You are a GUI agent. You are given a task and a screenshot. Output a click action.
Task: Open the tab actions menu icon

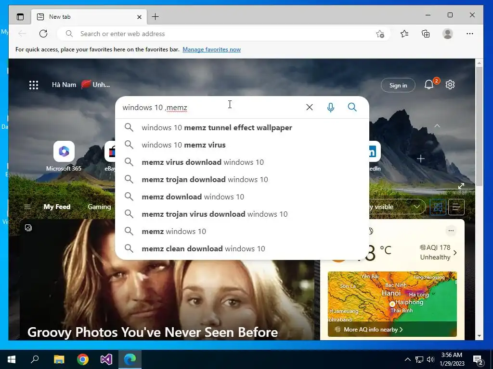coord(20,17)
